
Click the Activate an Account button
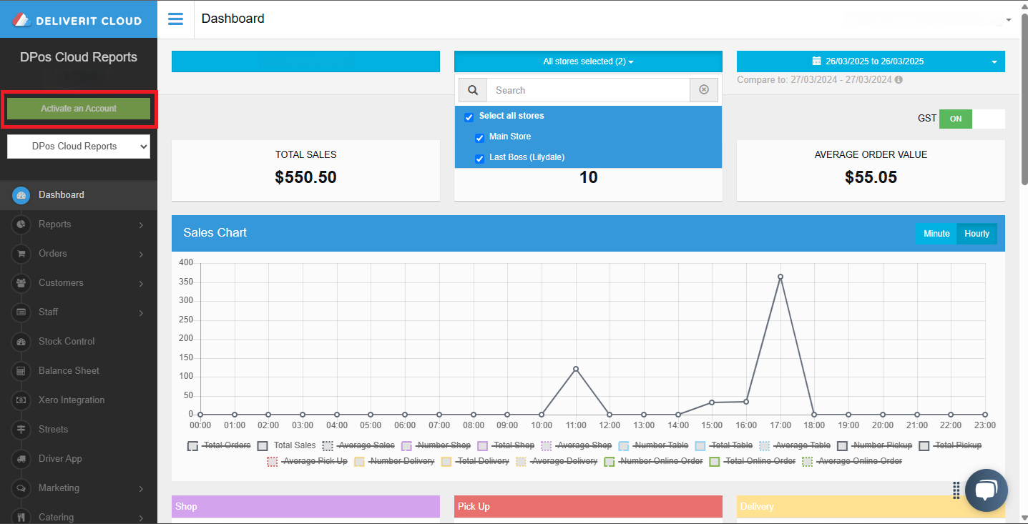click(x=78, y=108)
